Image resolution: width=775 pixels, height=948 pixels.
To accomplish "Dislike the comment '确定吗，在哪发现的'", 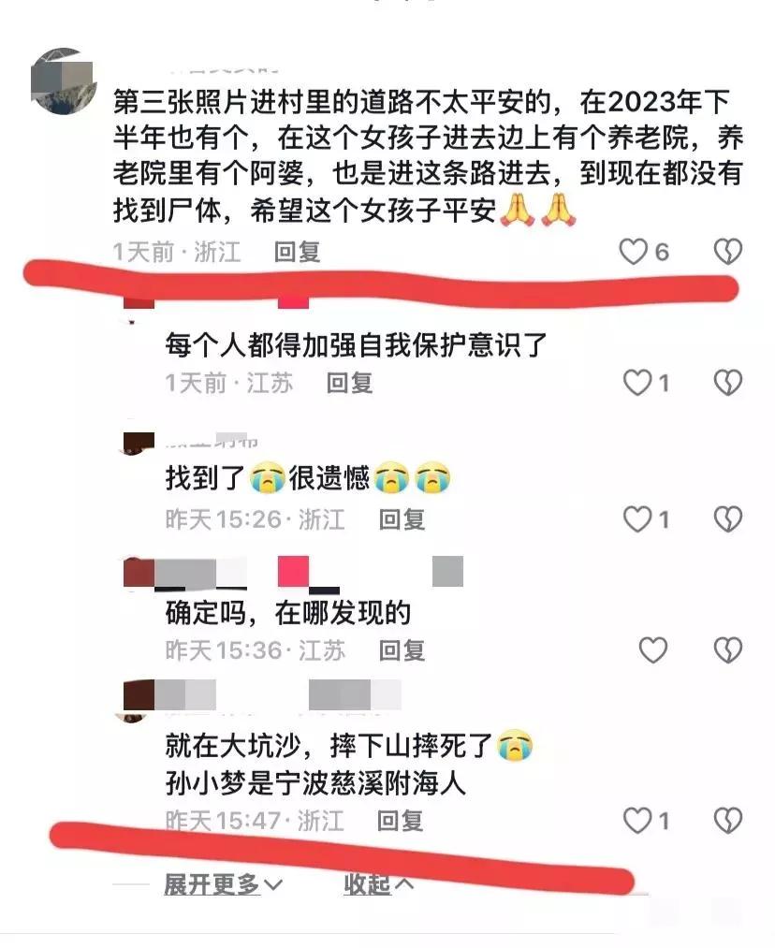I will [x=727, y=649].
